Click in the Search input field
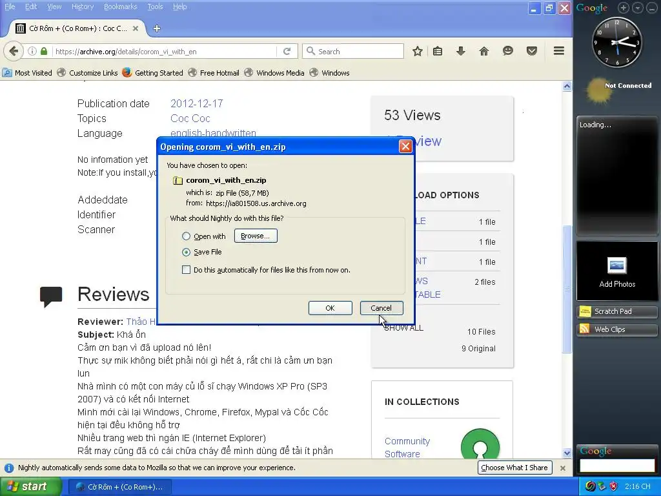The image size is (661, 496). tap(353, 52)
